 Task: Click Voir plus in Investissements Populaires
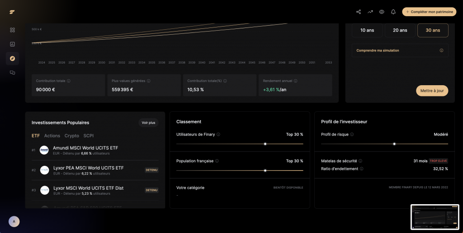click(x=148, y=123)
